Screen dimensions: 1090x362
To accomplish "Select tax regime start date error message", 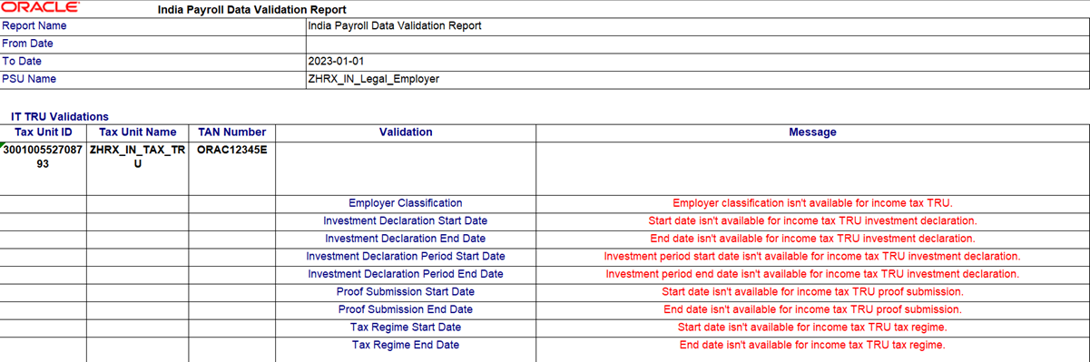I will [x=812, y=327].
